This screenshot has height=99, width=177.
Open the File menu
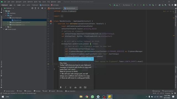(5, 2)
